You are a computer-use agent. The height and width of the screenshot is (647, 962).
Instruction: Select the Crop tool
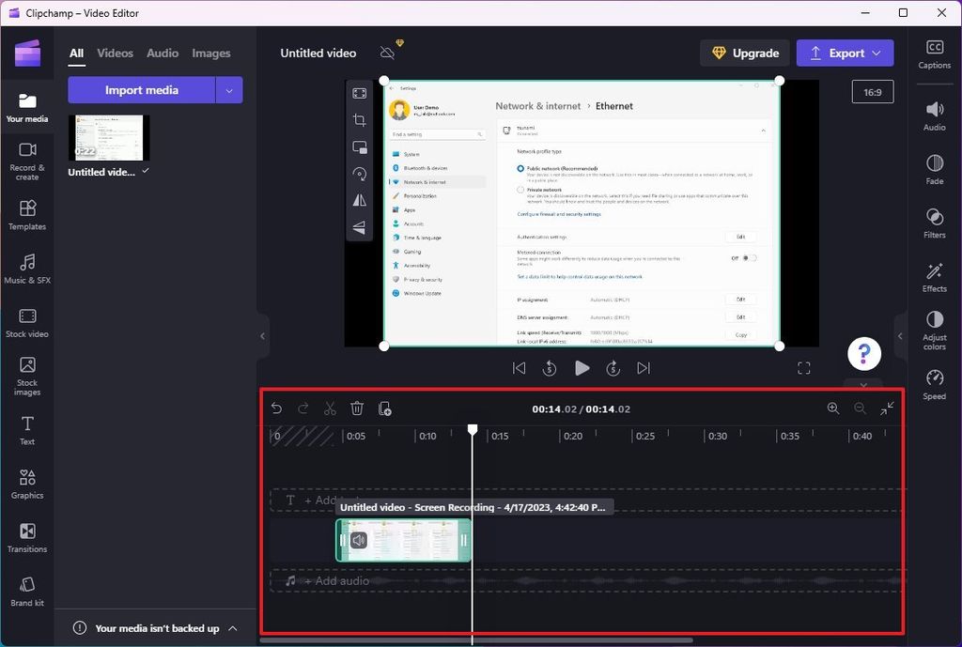pyautogui.click(x=360, y=120)
